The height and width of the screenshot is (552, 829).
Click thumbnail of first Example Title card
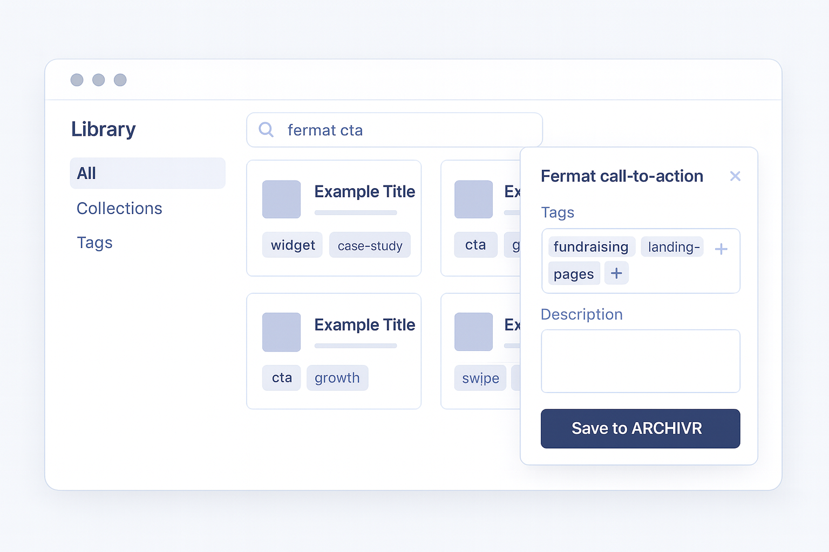point(281,199)
